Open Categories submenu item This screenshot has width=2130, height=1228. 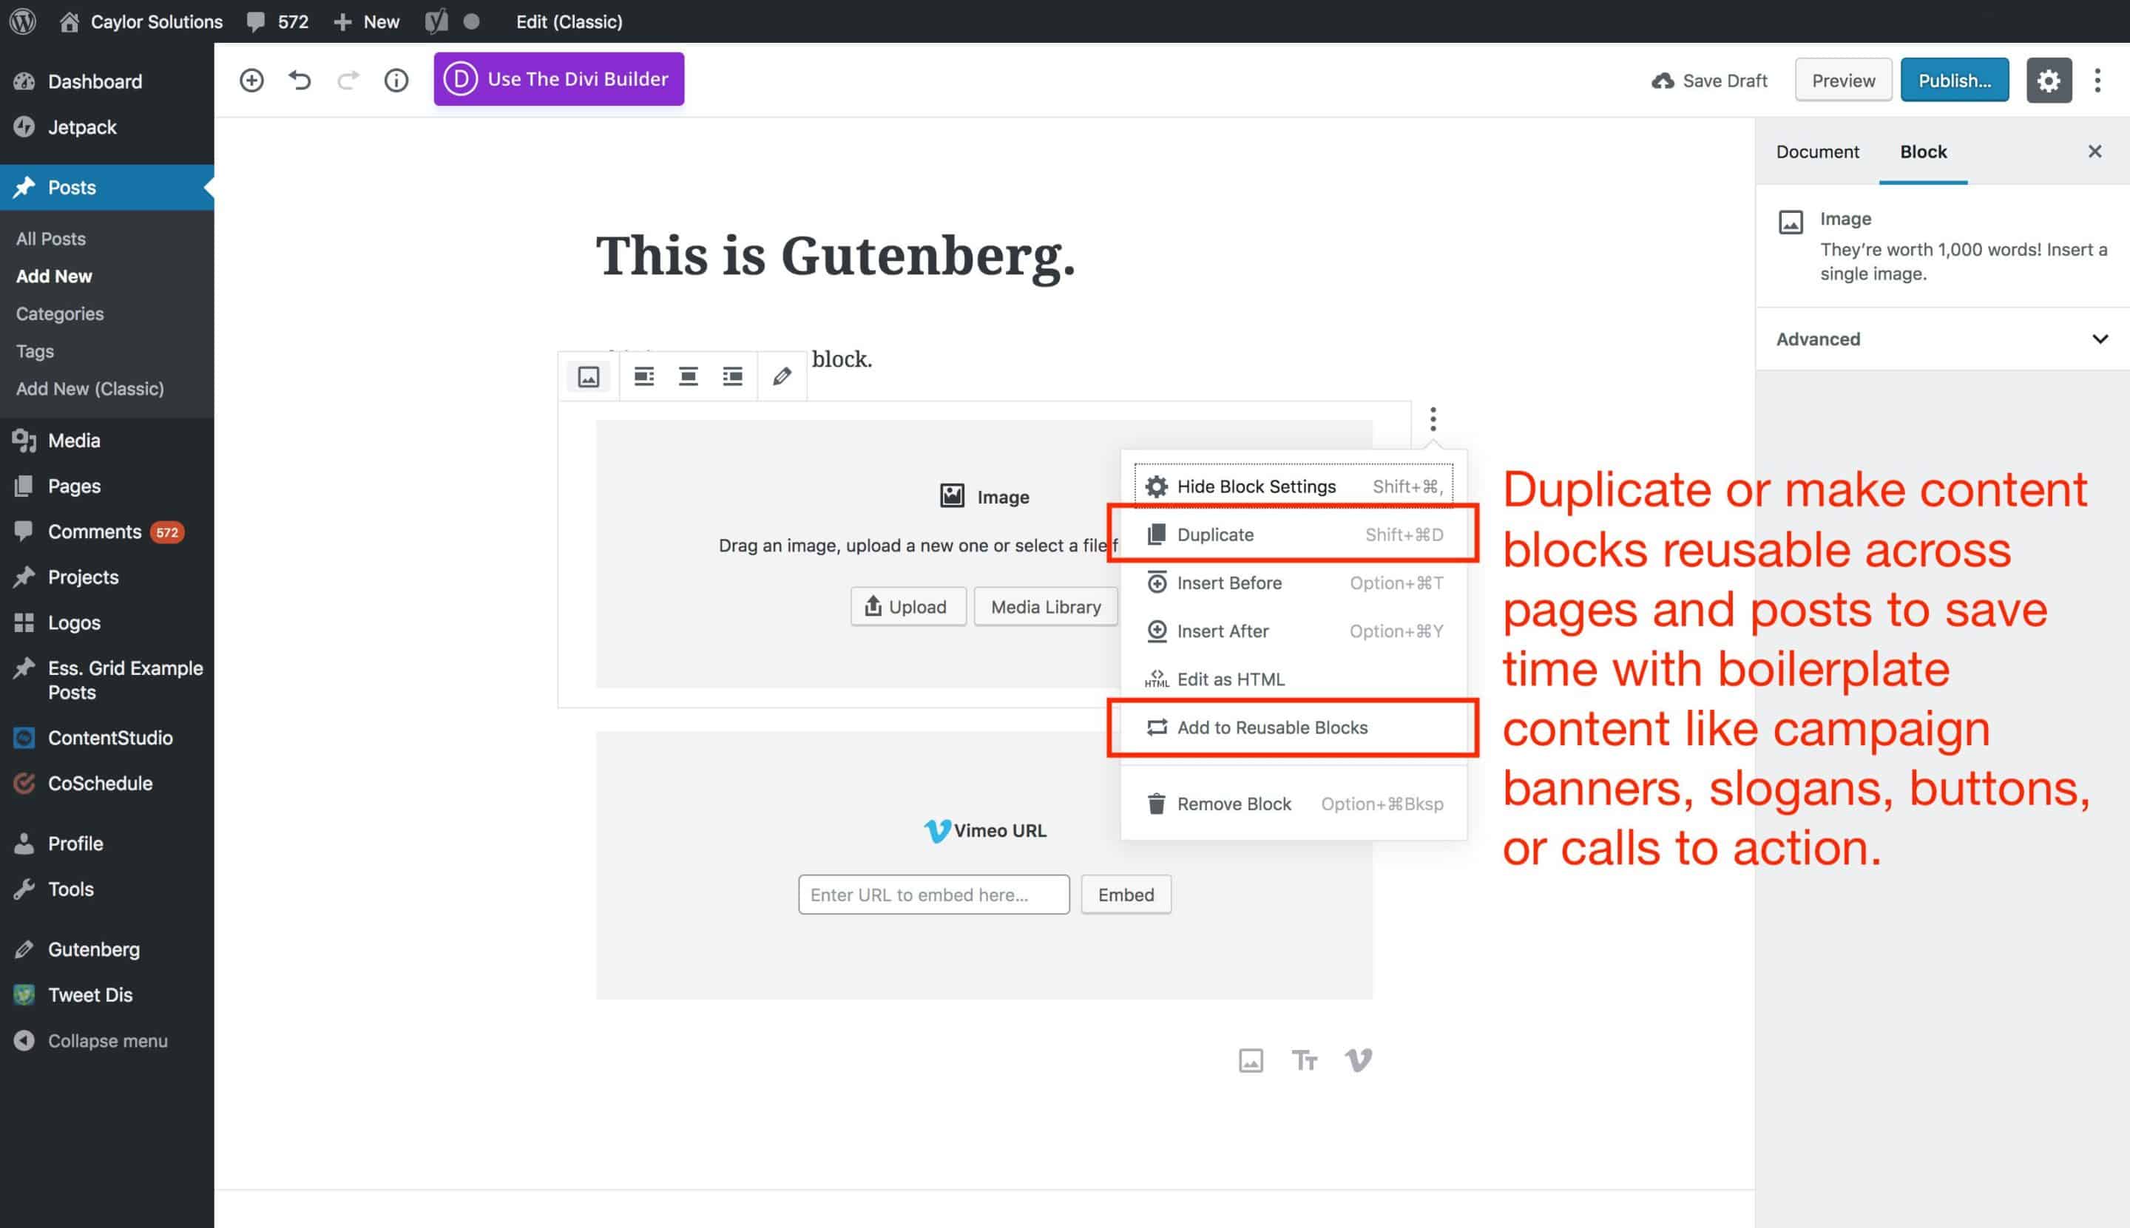pos(60,313)
